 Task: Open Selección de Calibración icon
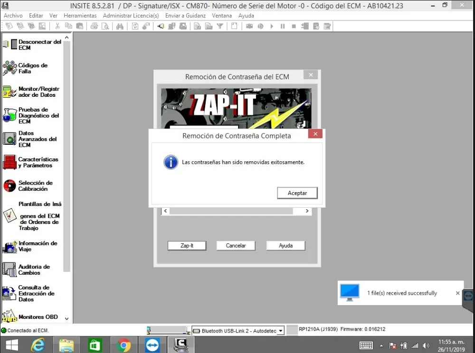pos(9,186)
